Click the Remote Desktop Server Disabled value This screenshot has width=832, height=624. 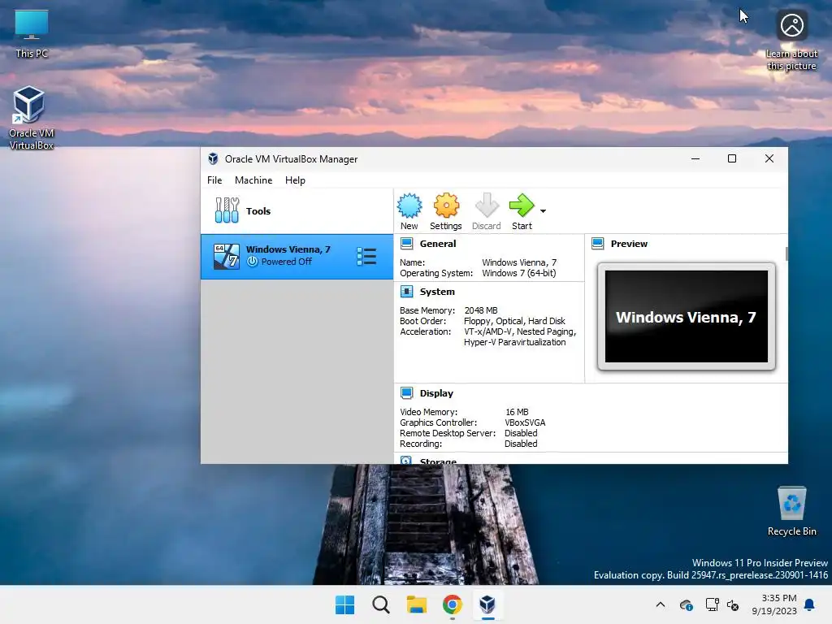point(521,434)
